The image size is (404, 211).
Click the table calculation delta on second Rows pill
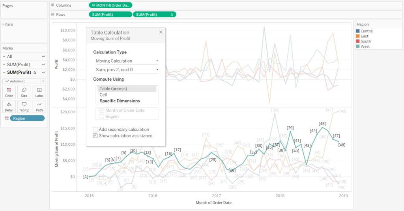pos(172,15)
